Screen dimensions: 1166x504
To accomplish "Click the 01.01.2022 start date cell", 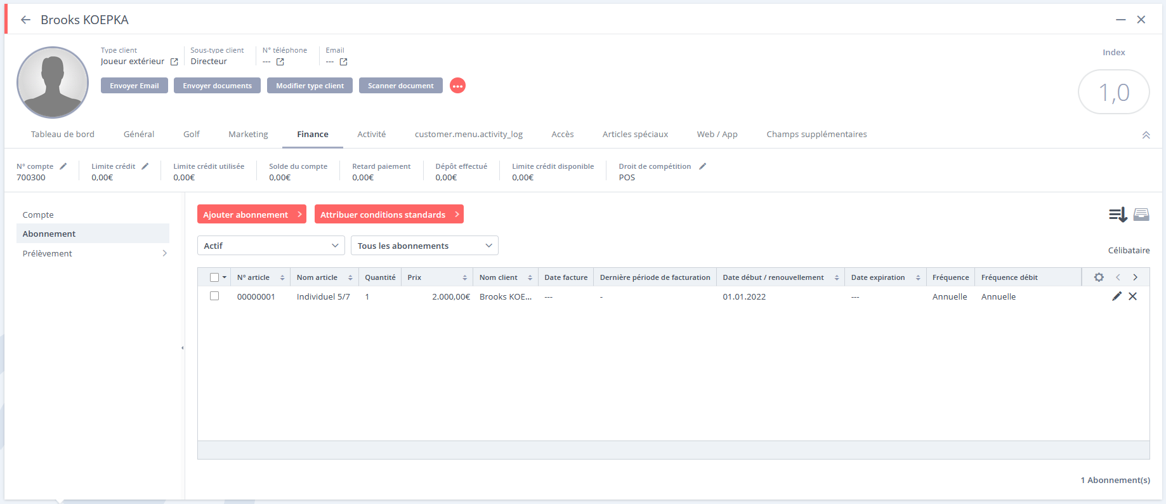I will pyautogui.click(x=744, y=296).
